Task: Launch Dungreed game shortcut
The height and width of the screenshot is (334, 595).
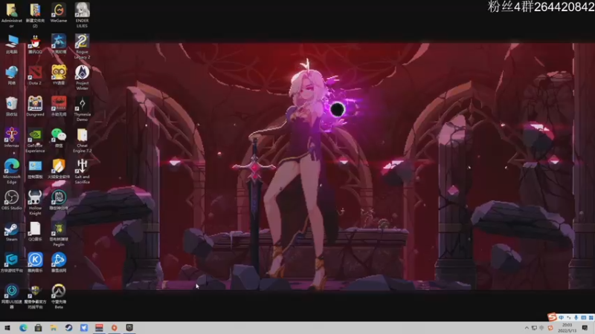Action: 35,106
